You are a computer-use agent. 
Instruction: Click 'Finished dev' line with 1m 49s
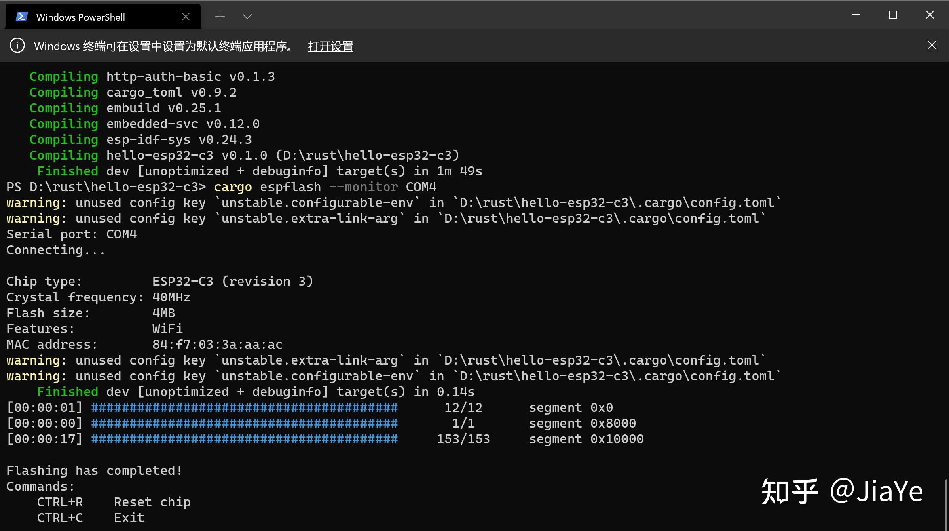pyautogui.click(x=260, y=171)
